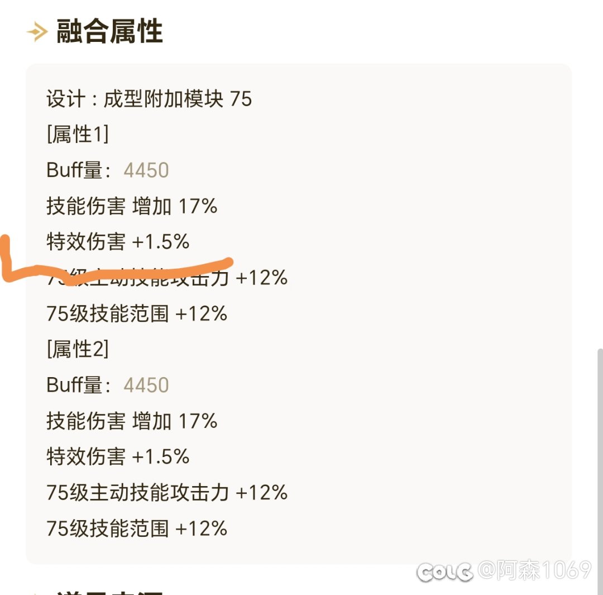Image resolution: width=603 pixels, height=595 pixels.
Task: Select the 设计：成型附加模块 75 line
Action: click(x=149, y=99)
